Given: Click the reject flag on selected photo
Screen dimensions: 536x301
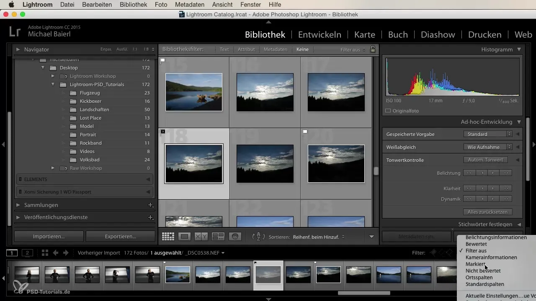Looking at the screenshot, I should coord(163,132).
